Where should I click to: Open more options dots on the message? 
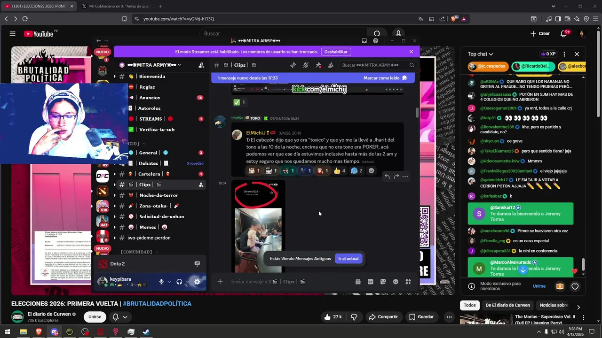coord(405,177)
